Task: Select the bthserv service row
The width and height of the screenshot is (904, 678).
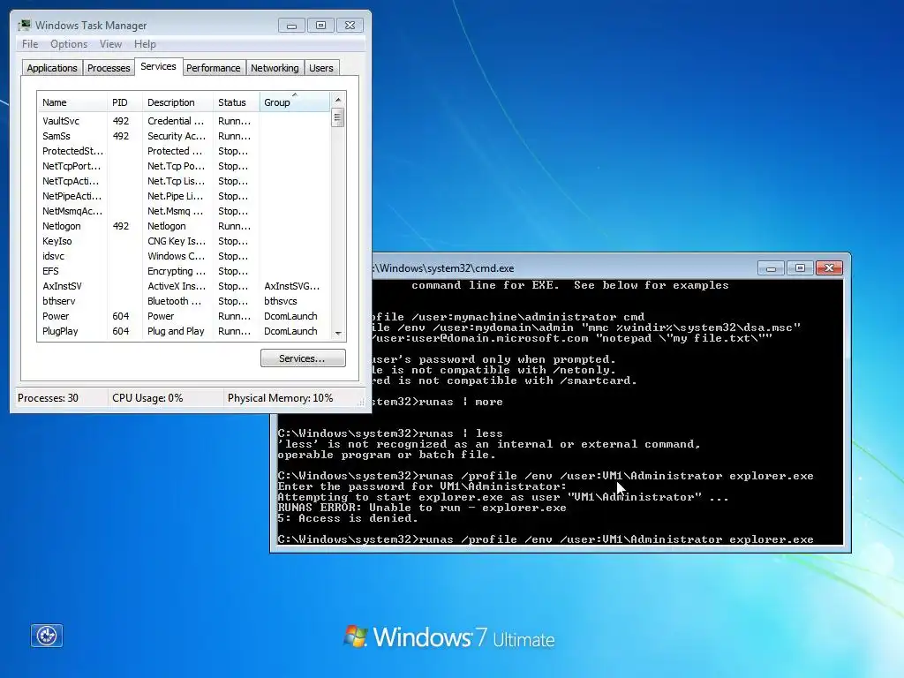Action: pos(184,301)
